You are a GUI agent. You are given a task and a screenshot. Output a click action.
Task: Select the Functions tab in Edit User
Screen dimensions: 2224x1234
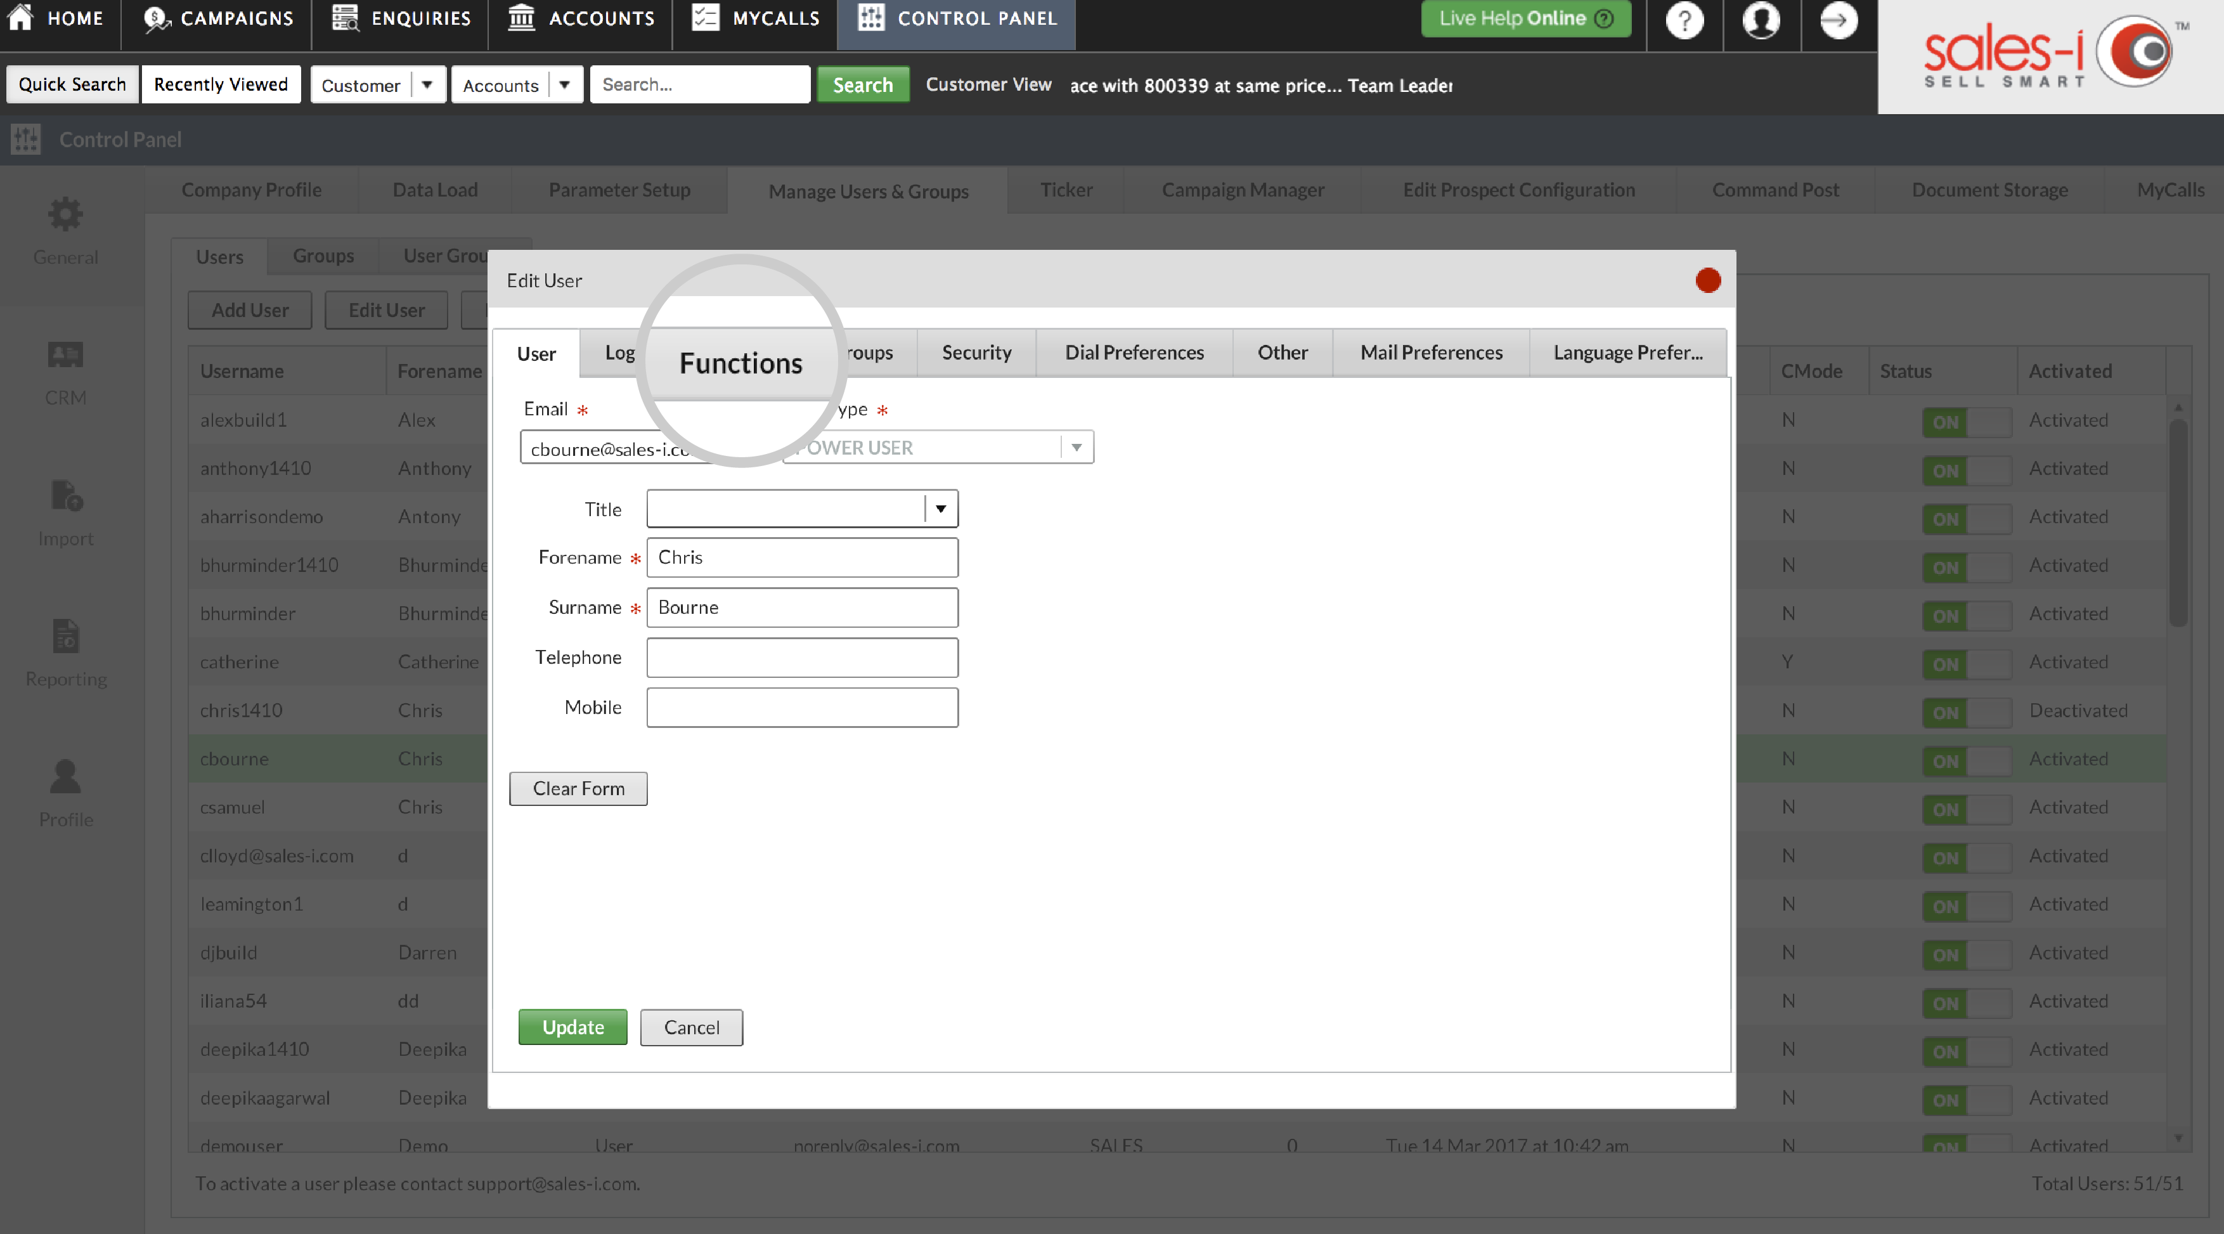point(740,353)
